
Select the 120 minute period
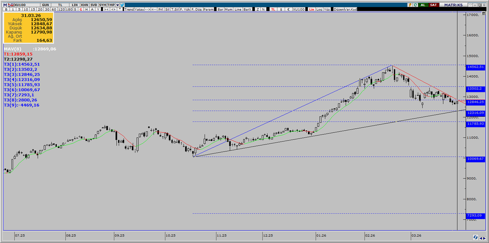pos(62,9)
